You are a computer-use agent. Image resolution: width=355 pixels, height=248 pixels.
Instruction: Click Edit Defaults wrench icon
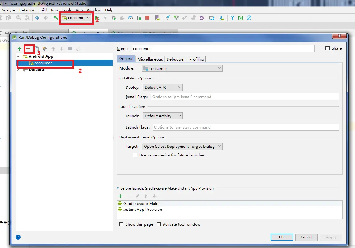[x=45, y=49]
